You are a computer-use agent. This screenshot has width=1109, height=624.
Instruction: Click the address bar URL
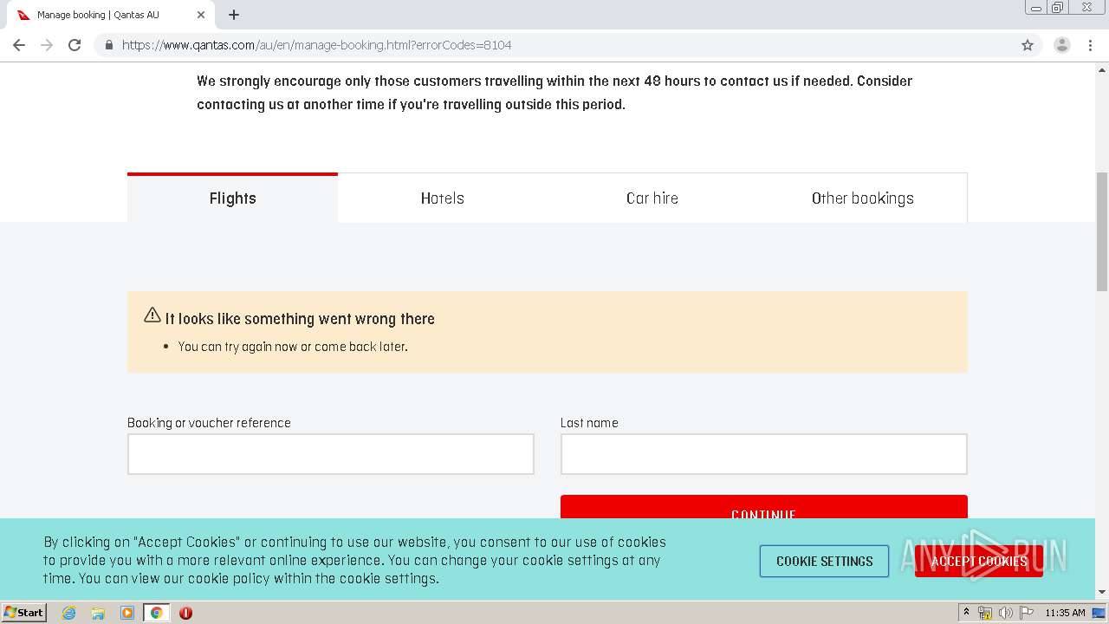[317, 45]
